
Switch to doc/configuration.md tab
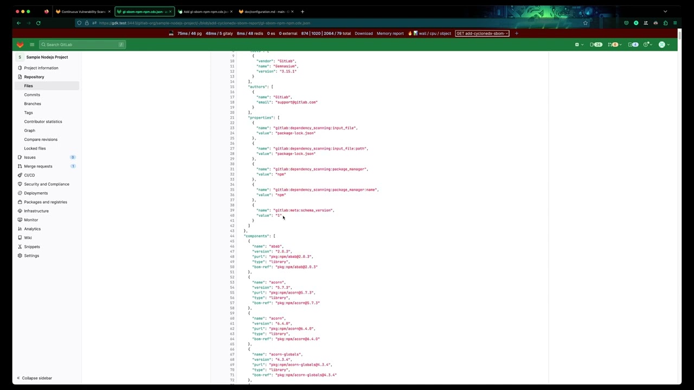(x=266, y=11)
